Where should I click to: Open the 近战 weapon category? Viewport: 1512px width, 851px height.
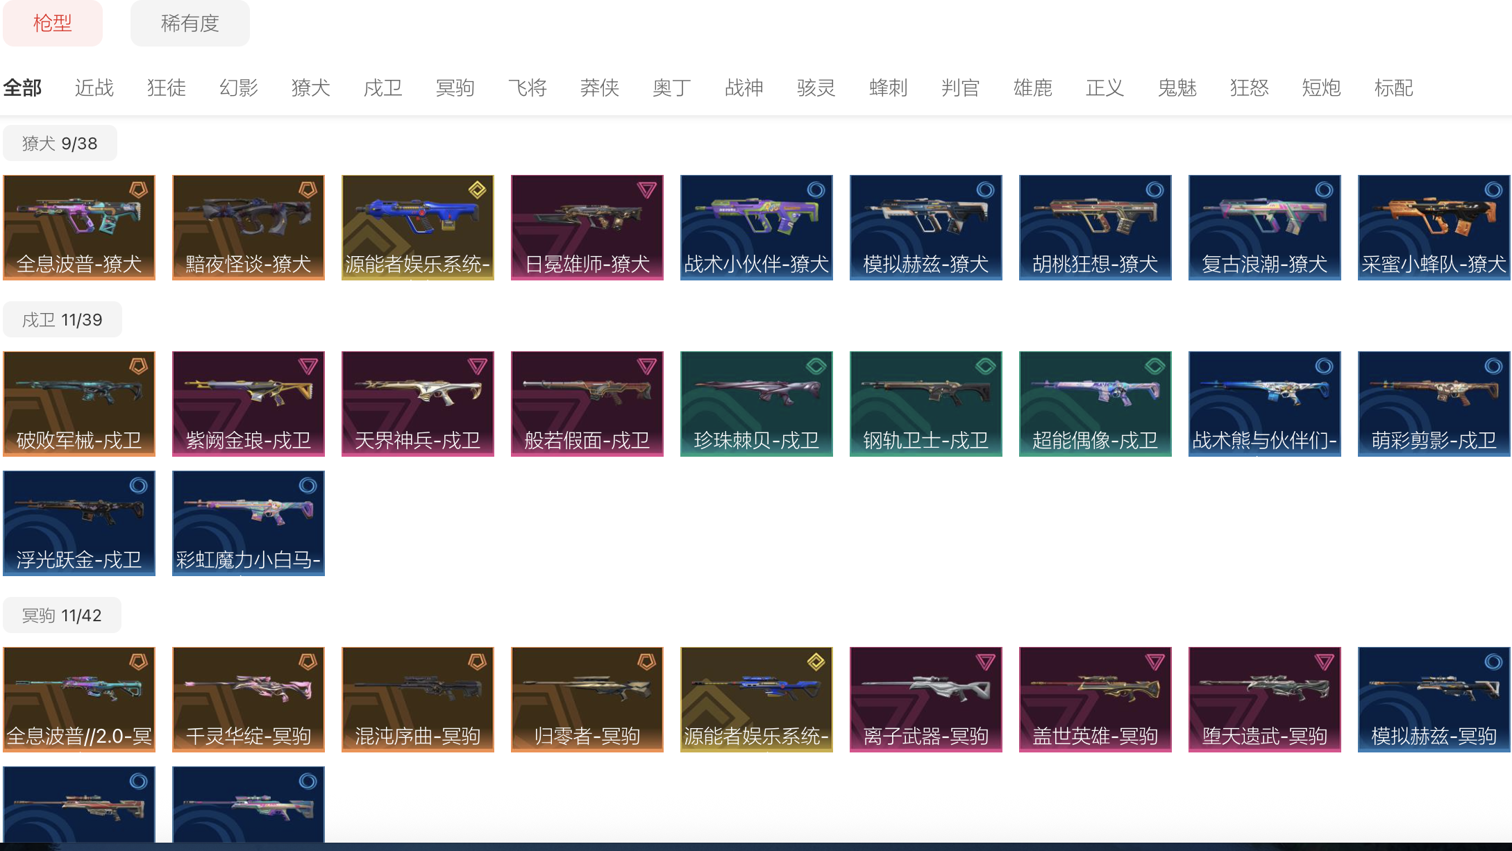pos(94,88)
